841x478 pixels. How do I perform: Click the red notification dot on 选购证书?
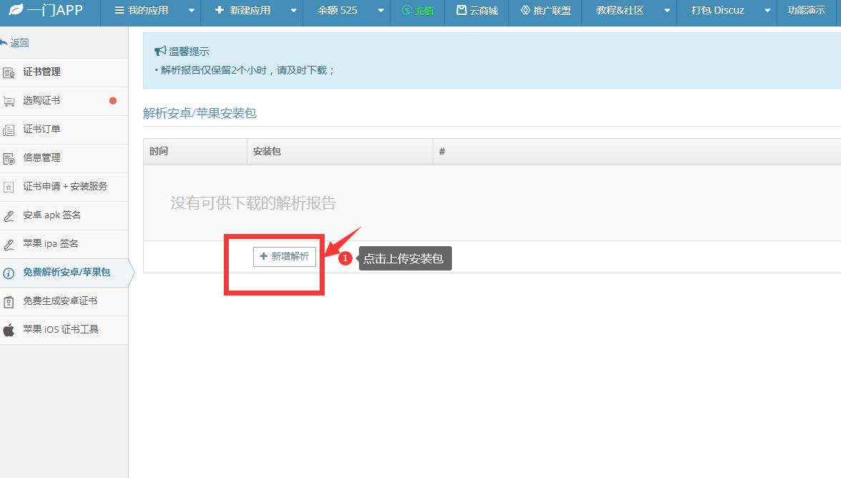click(113, 101)
